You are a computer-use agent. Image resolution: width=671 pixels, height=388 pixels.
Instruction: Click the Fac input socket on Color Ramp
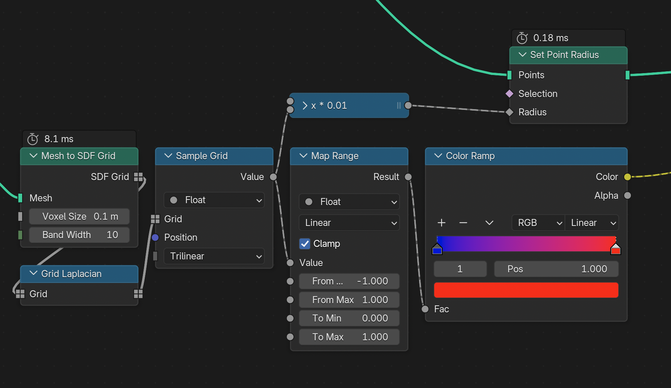click(x=425, y=309)
